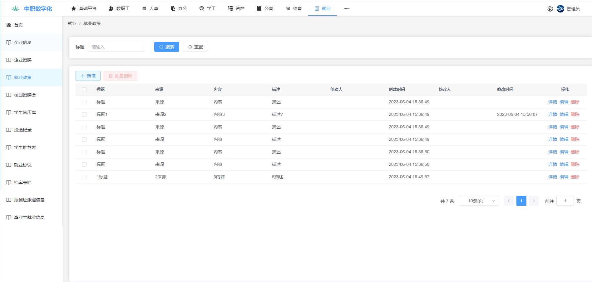Click the 企业招聘 book icon in sidebar
The width and height of the screenshot is (592, 282).
9,60
